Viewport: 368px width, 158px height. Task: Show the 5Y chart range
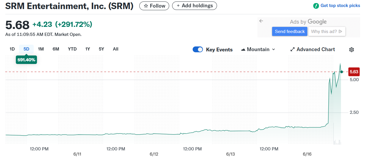[x=101, y=49]
